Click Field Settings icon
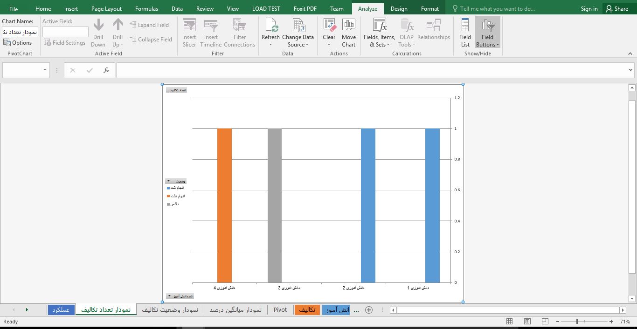Screen dimensions: 637x329 coord(47,42)
